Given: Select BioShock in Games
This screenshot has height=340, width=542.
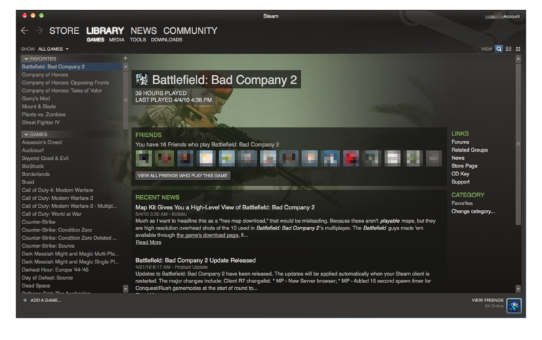Looking at the screenshot, I should [x=72, y=166].
